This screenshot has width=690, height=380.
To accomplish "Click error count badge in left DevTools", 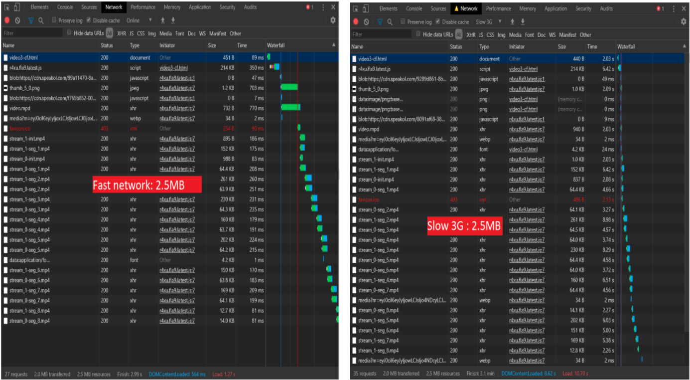I will click(x=310, y=7).
